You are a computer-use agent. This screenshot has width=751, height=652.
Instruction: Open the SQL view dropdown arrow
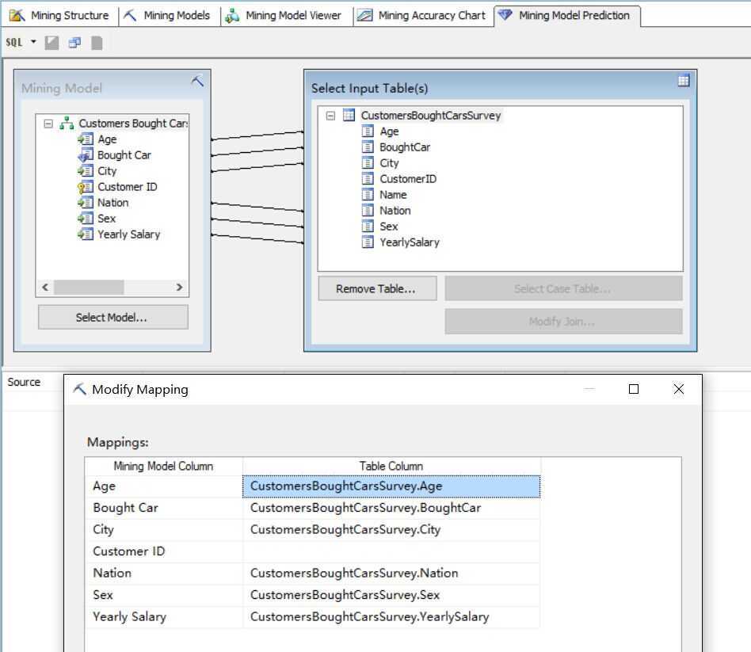pos(33,42)
